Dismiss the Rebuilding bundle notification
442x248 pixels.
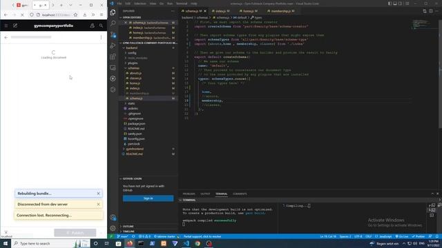pos(98,194)
